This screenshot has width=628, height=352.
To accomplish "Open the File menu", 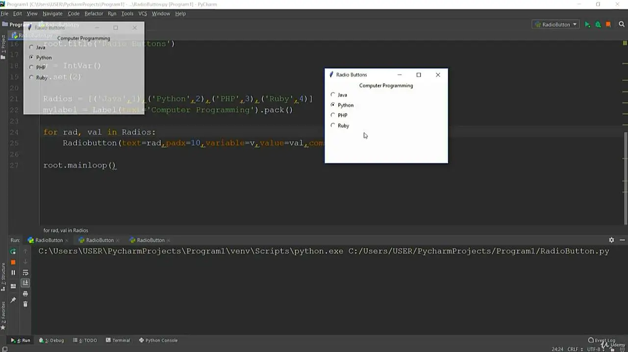I will 4,14.
